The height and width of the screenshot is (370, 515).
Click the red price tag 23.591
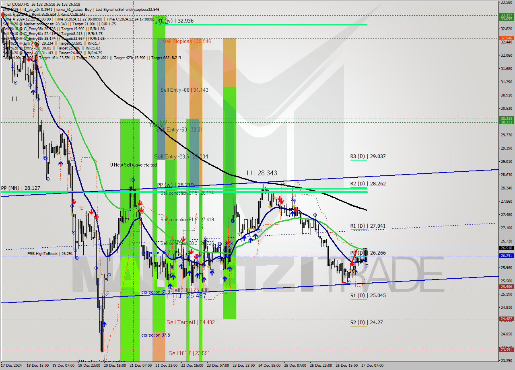click(x=506, y=349)
